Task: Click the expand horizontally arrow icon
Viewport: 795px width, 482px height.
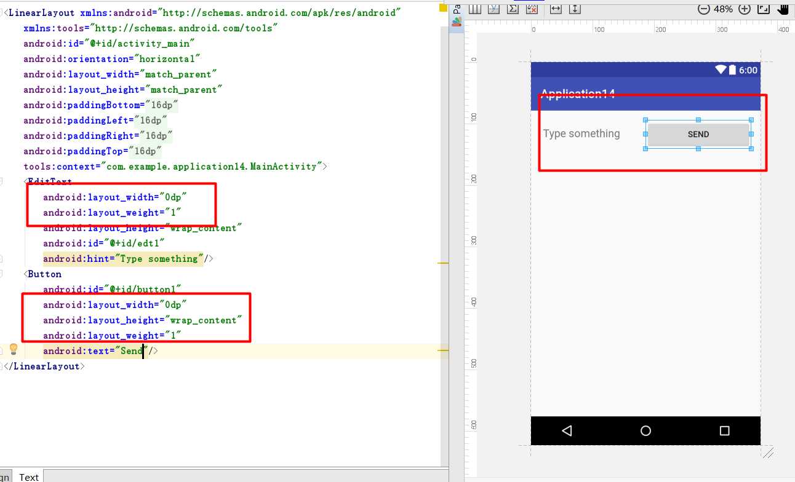Action: [x=556, y=9]
